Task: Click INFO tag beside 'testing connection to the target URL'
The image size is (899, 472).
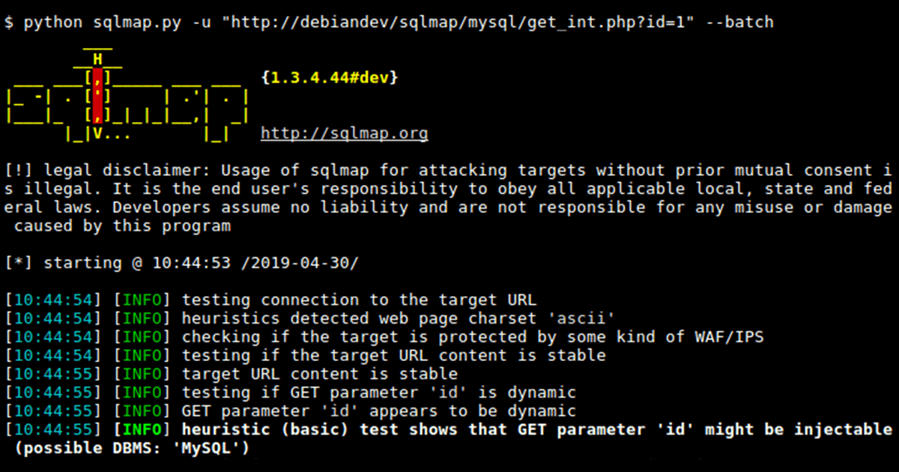Action: tap(142, 300)
